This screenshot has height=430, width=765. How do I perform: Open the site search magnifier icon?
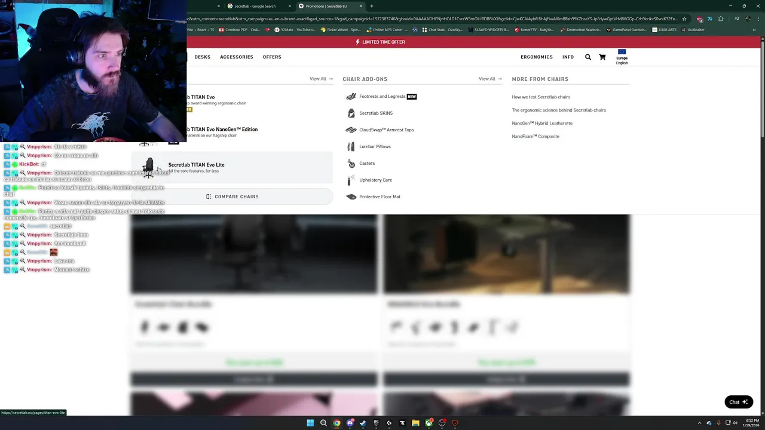(x=588, y=57)
